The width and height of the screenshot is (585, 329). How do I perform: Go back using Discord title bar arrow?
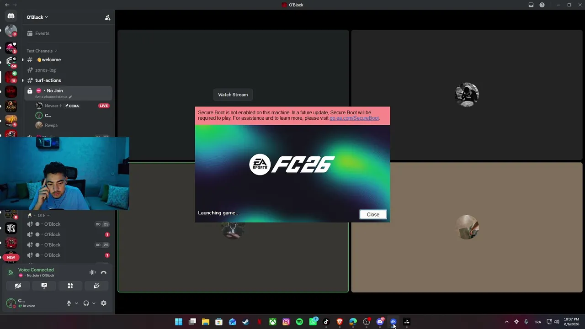click(7, 5)
